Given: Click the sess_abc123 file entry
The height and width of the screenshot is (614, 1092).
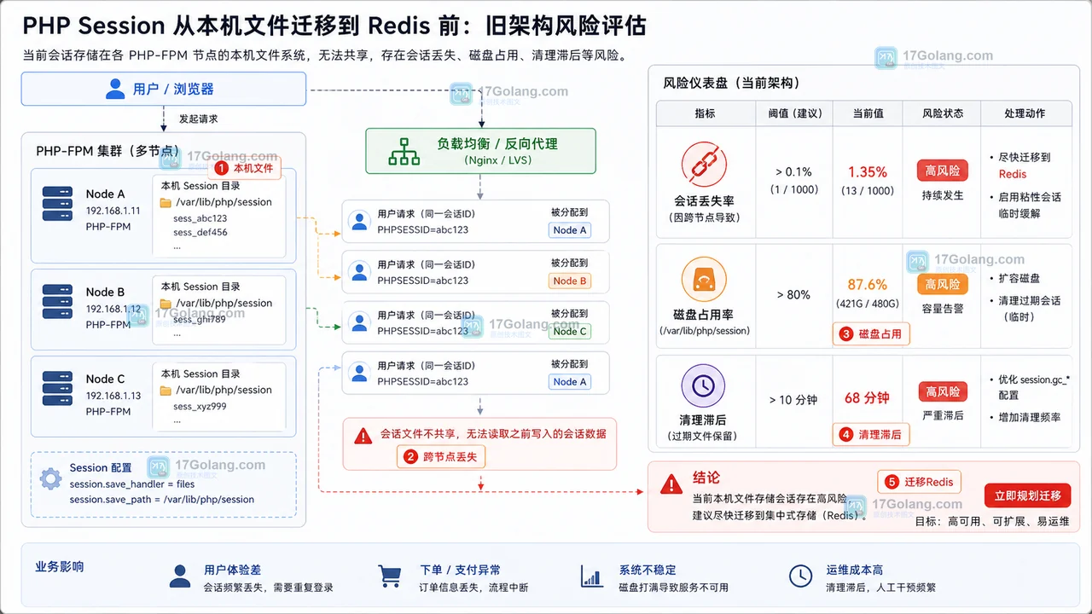Looking at the screenshot, I should tap(200, 218).
